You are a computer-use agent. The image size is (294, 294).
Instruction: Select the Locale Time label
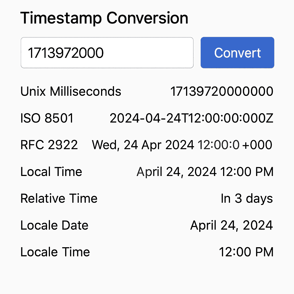click(55, 252)
